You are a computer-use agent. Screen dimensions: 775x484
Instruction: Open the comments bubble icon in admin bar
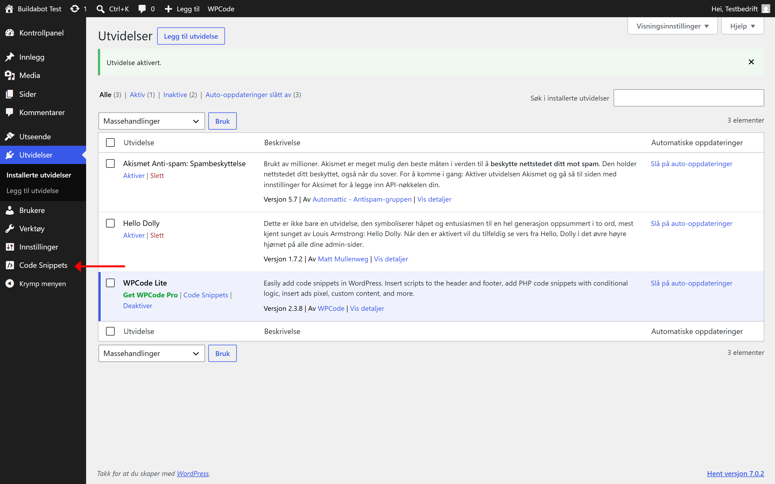point(142,9)
